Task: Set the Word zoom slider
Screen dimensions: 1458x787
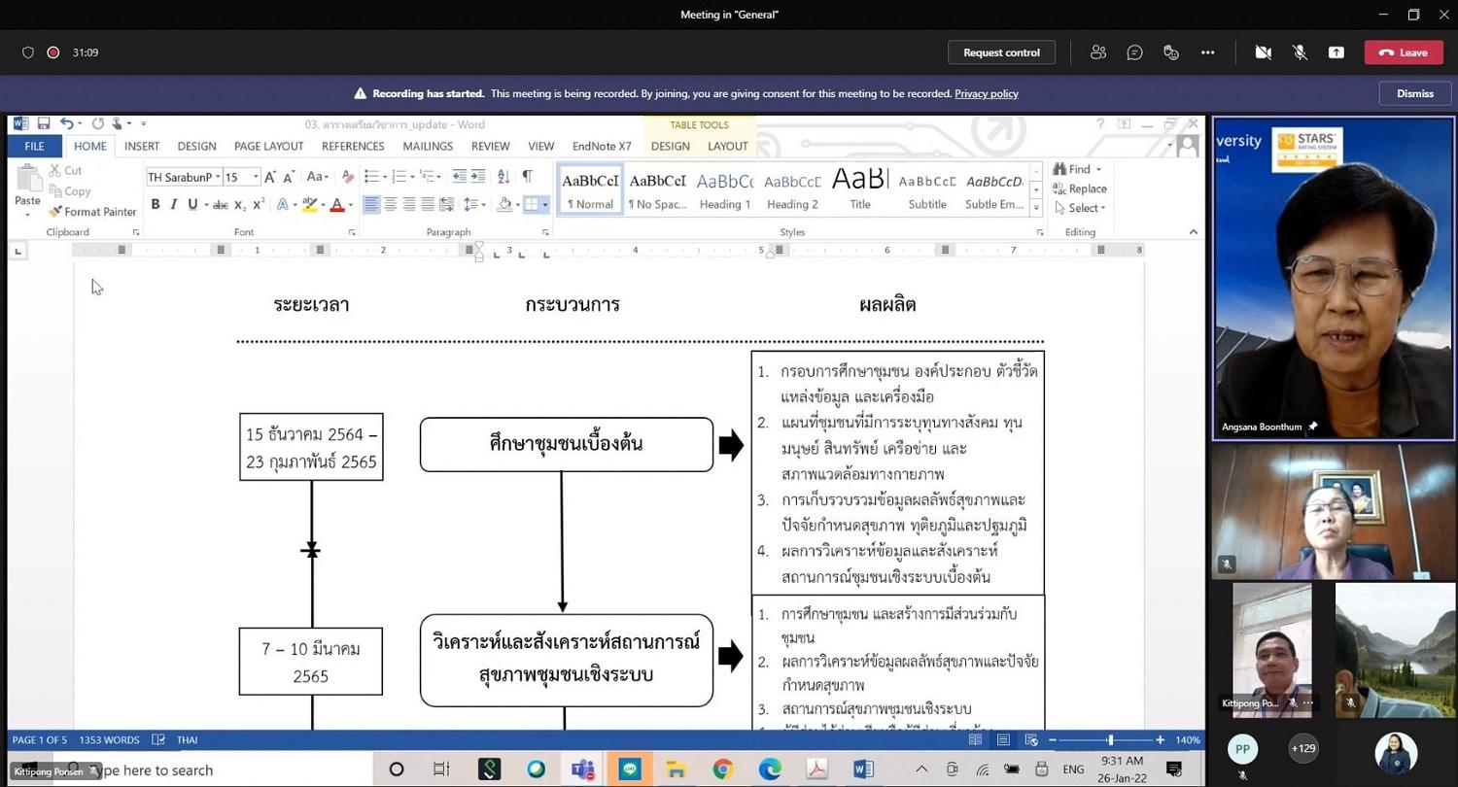Action: click(1110, 740)
